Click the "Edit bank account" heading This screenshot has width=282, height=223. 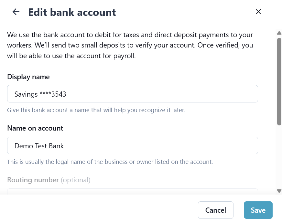(x=72, y=12)
